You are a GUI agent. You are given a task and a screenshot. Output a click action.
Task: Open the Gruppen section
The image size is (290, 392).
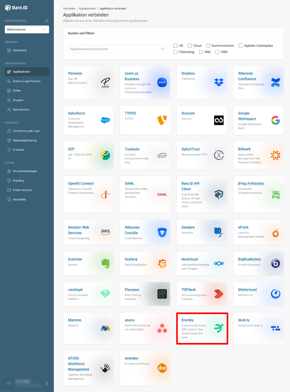pos(27,100)
